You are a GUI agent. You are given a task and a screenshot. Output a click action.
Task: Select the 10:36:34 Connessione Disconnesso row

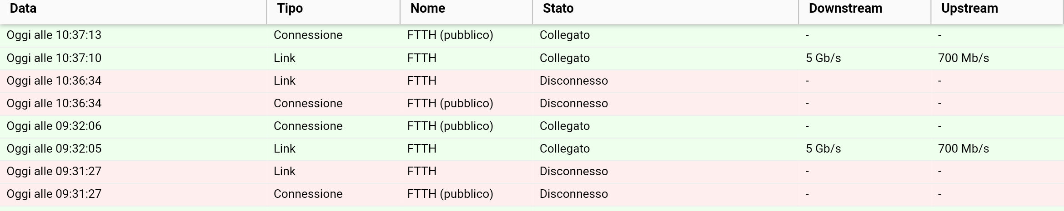point(532,104)
